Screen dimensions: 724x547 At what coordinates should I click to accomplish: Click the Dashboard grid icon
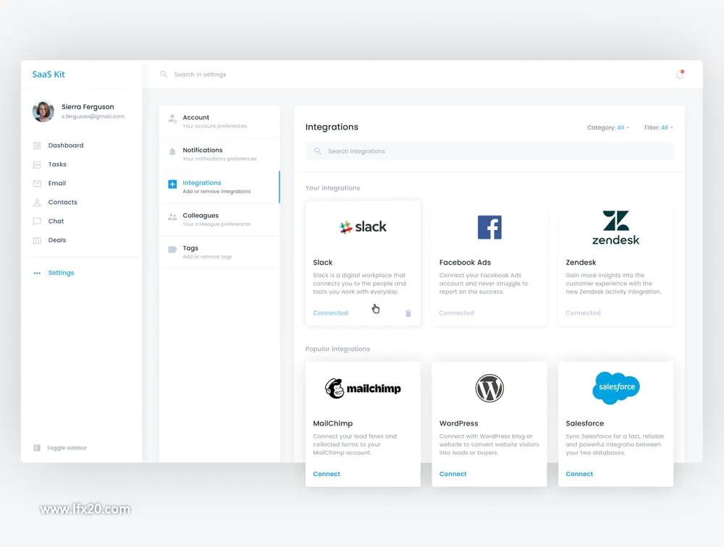pos(37,146)
